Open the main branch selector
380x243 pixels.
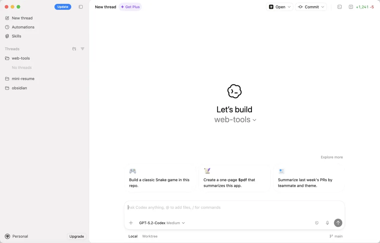(336, 236)
